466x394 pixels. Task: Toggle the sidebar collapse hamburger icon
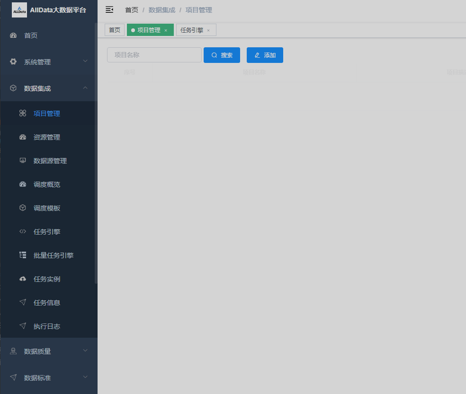coord(109,10)
